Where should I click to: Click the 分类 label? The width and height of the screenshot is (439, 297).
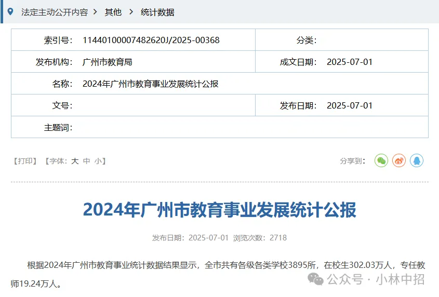pyautogui.click(x=307, y=40)
